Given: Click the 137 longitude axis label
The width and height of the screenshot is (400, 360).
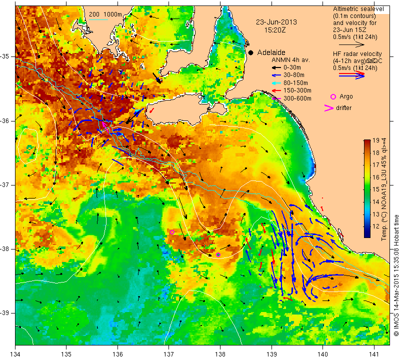Looking at the screenshot, I should (169, 354).
